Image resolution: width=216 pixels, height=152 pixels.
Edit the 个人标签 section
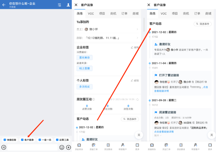coord(135,81)
